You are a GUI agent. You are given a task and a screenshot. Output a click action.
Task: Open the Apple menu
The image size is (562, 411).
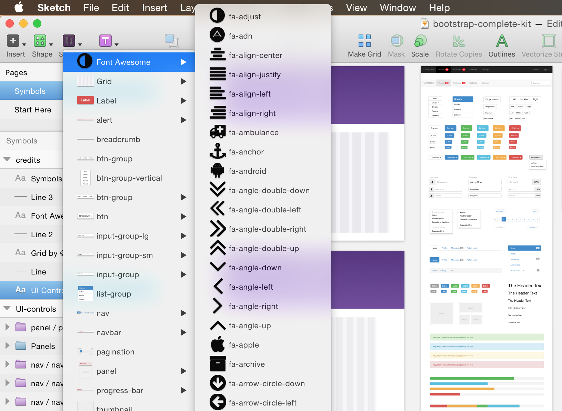[x=19, y=7]
